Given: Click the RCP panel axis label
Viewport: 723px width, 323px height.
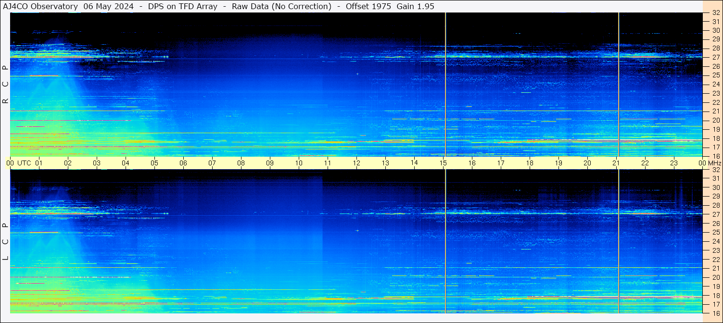Looking at the screenshot, I should pyautogui.click(x=5, y=85).
